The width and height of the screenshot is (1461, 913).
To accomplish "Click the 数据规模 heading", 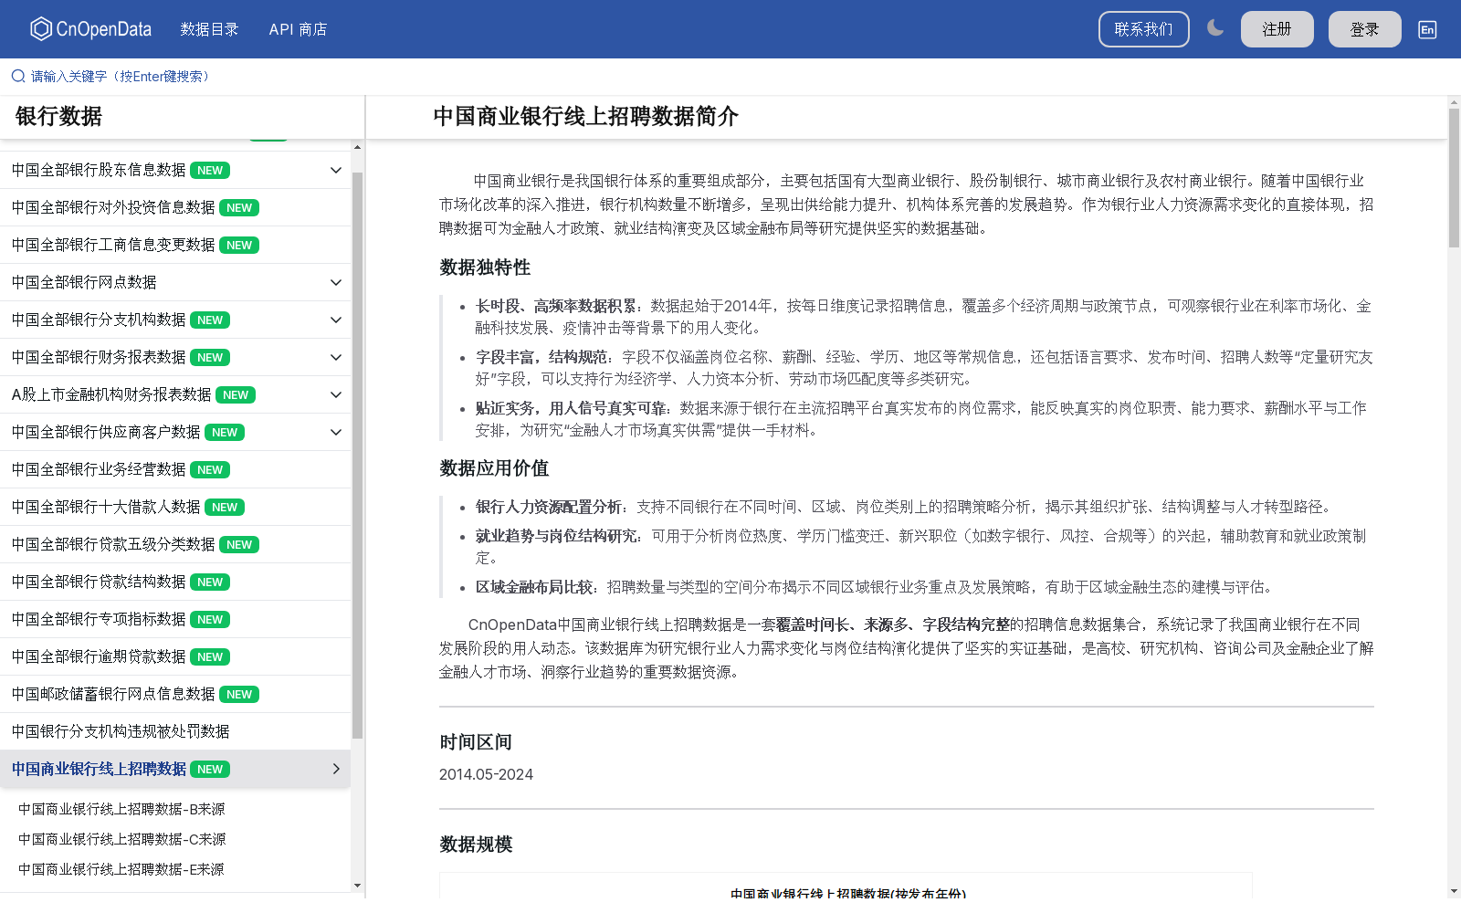I will click(476, 845).
